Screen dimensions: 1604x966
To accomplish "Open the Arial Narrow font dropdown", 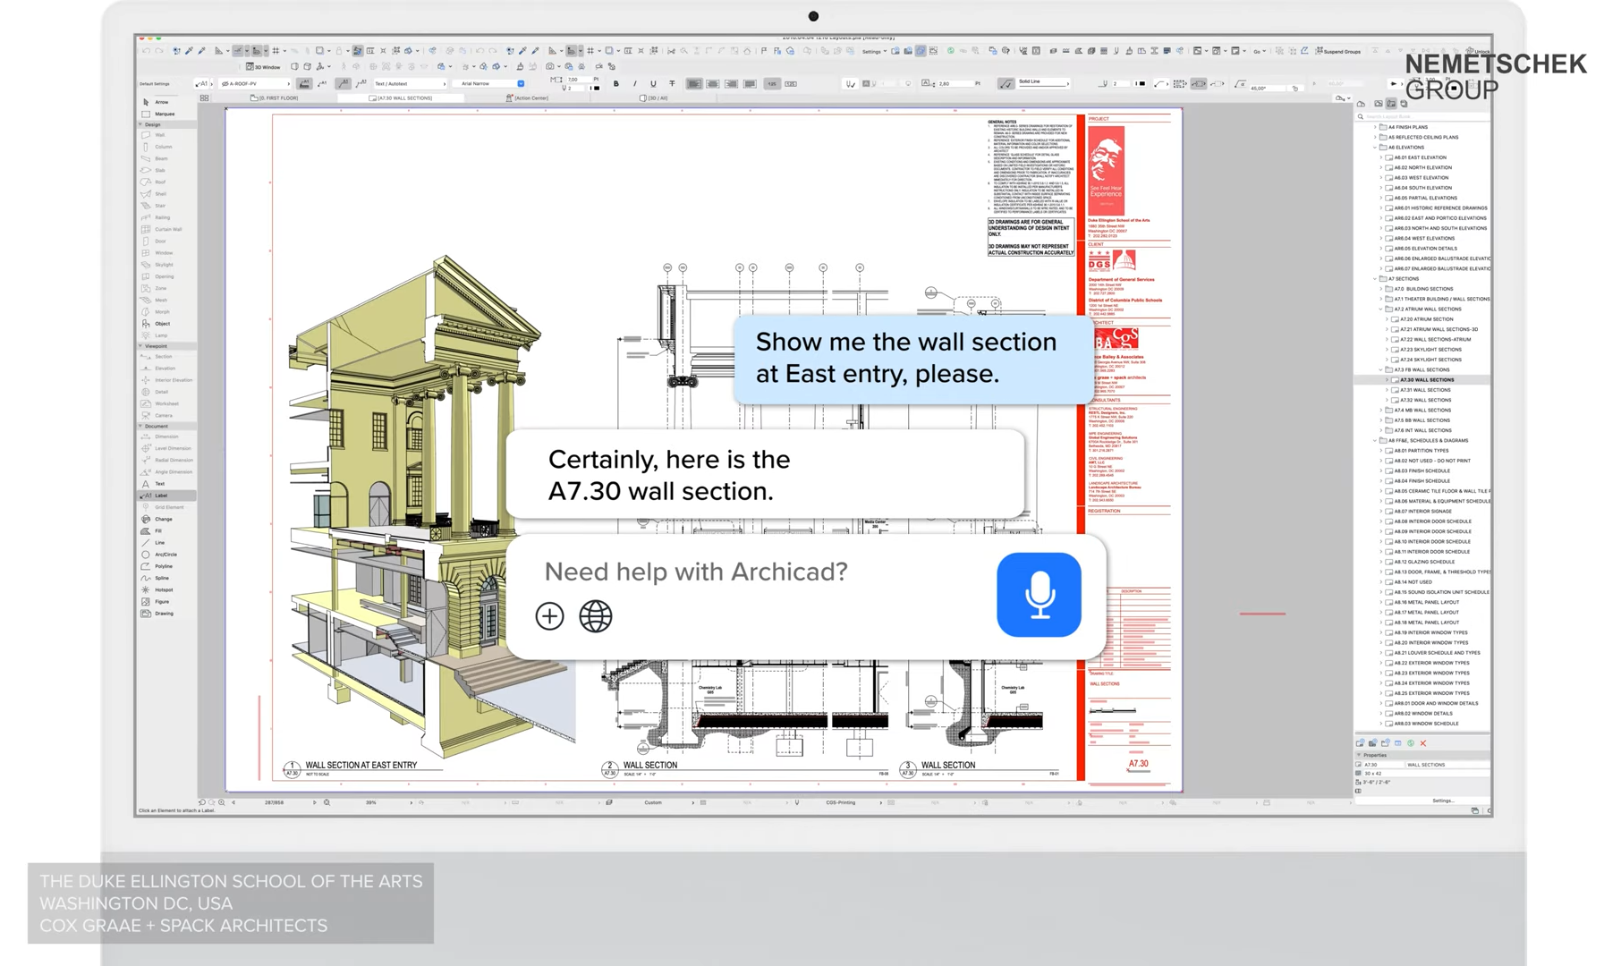I will pos(490,83).
